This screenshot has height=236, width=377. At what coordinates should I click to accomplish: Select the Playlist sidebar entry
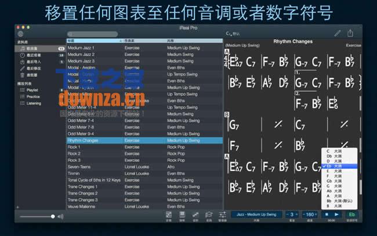coord(39,90)
